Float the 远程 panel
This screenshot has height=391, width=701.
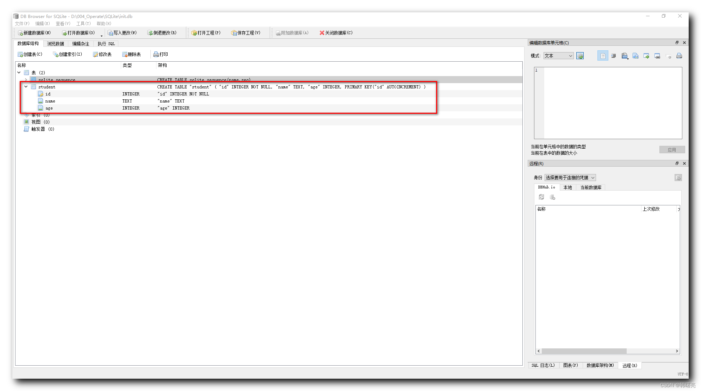point(677,163)
